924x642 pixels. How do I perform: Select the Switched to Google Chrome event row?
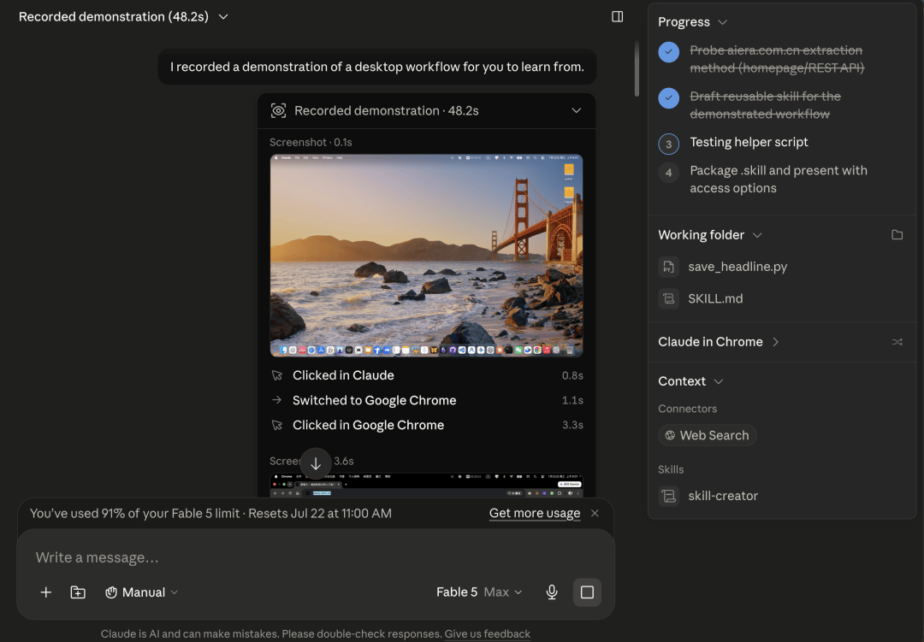pyautogui.click(x=427, y=400)
